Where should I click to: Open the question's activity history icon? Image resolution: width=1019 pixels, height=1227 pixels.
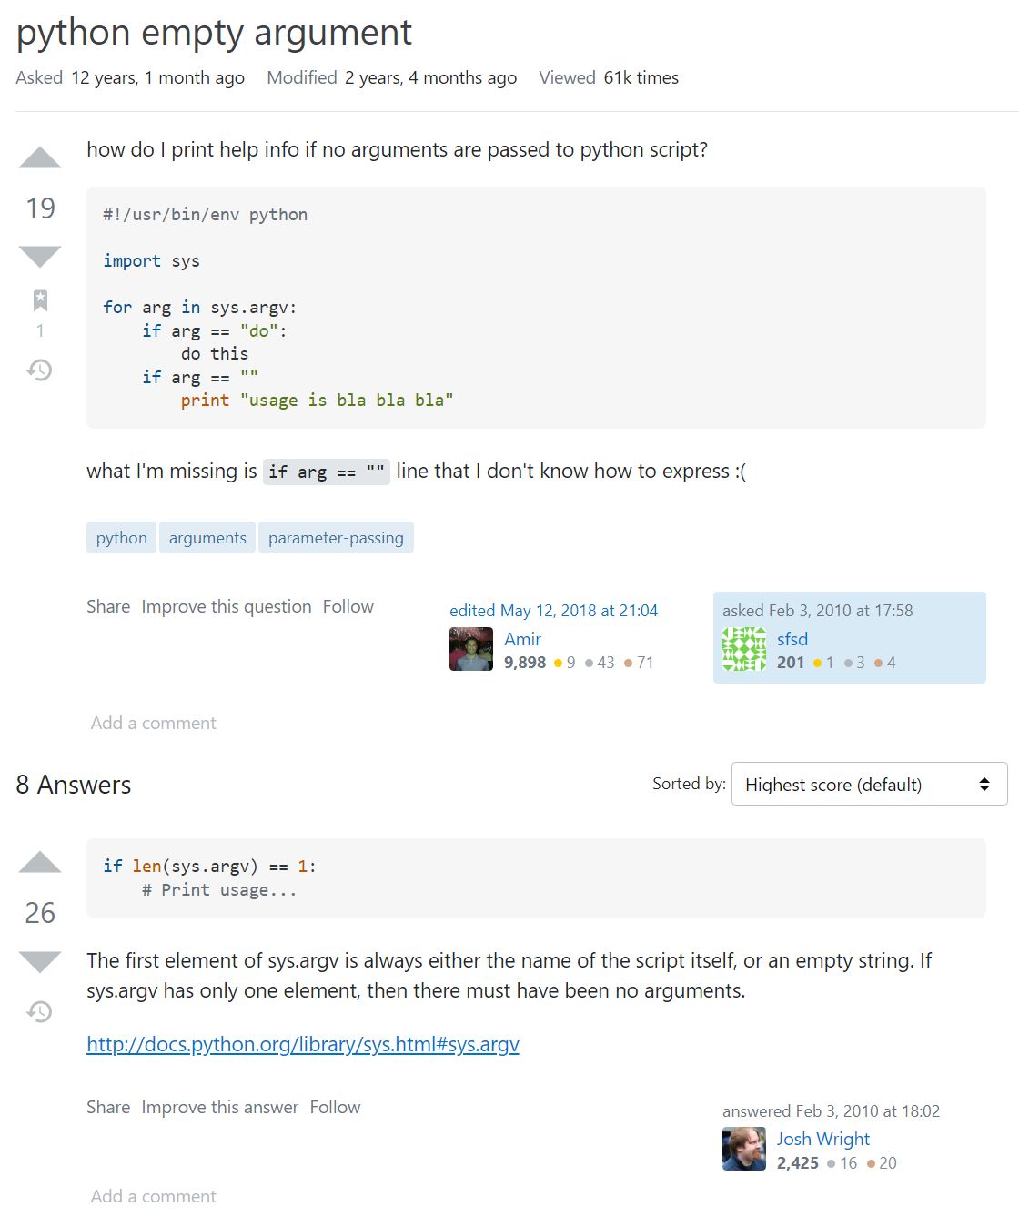[x=40, y=370]
